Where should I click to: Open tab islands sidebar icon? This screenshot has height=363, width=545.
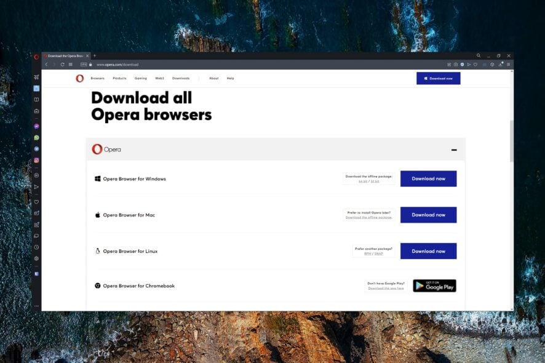tap(36, 100)
